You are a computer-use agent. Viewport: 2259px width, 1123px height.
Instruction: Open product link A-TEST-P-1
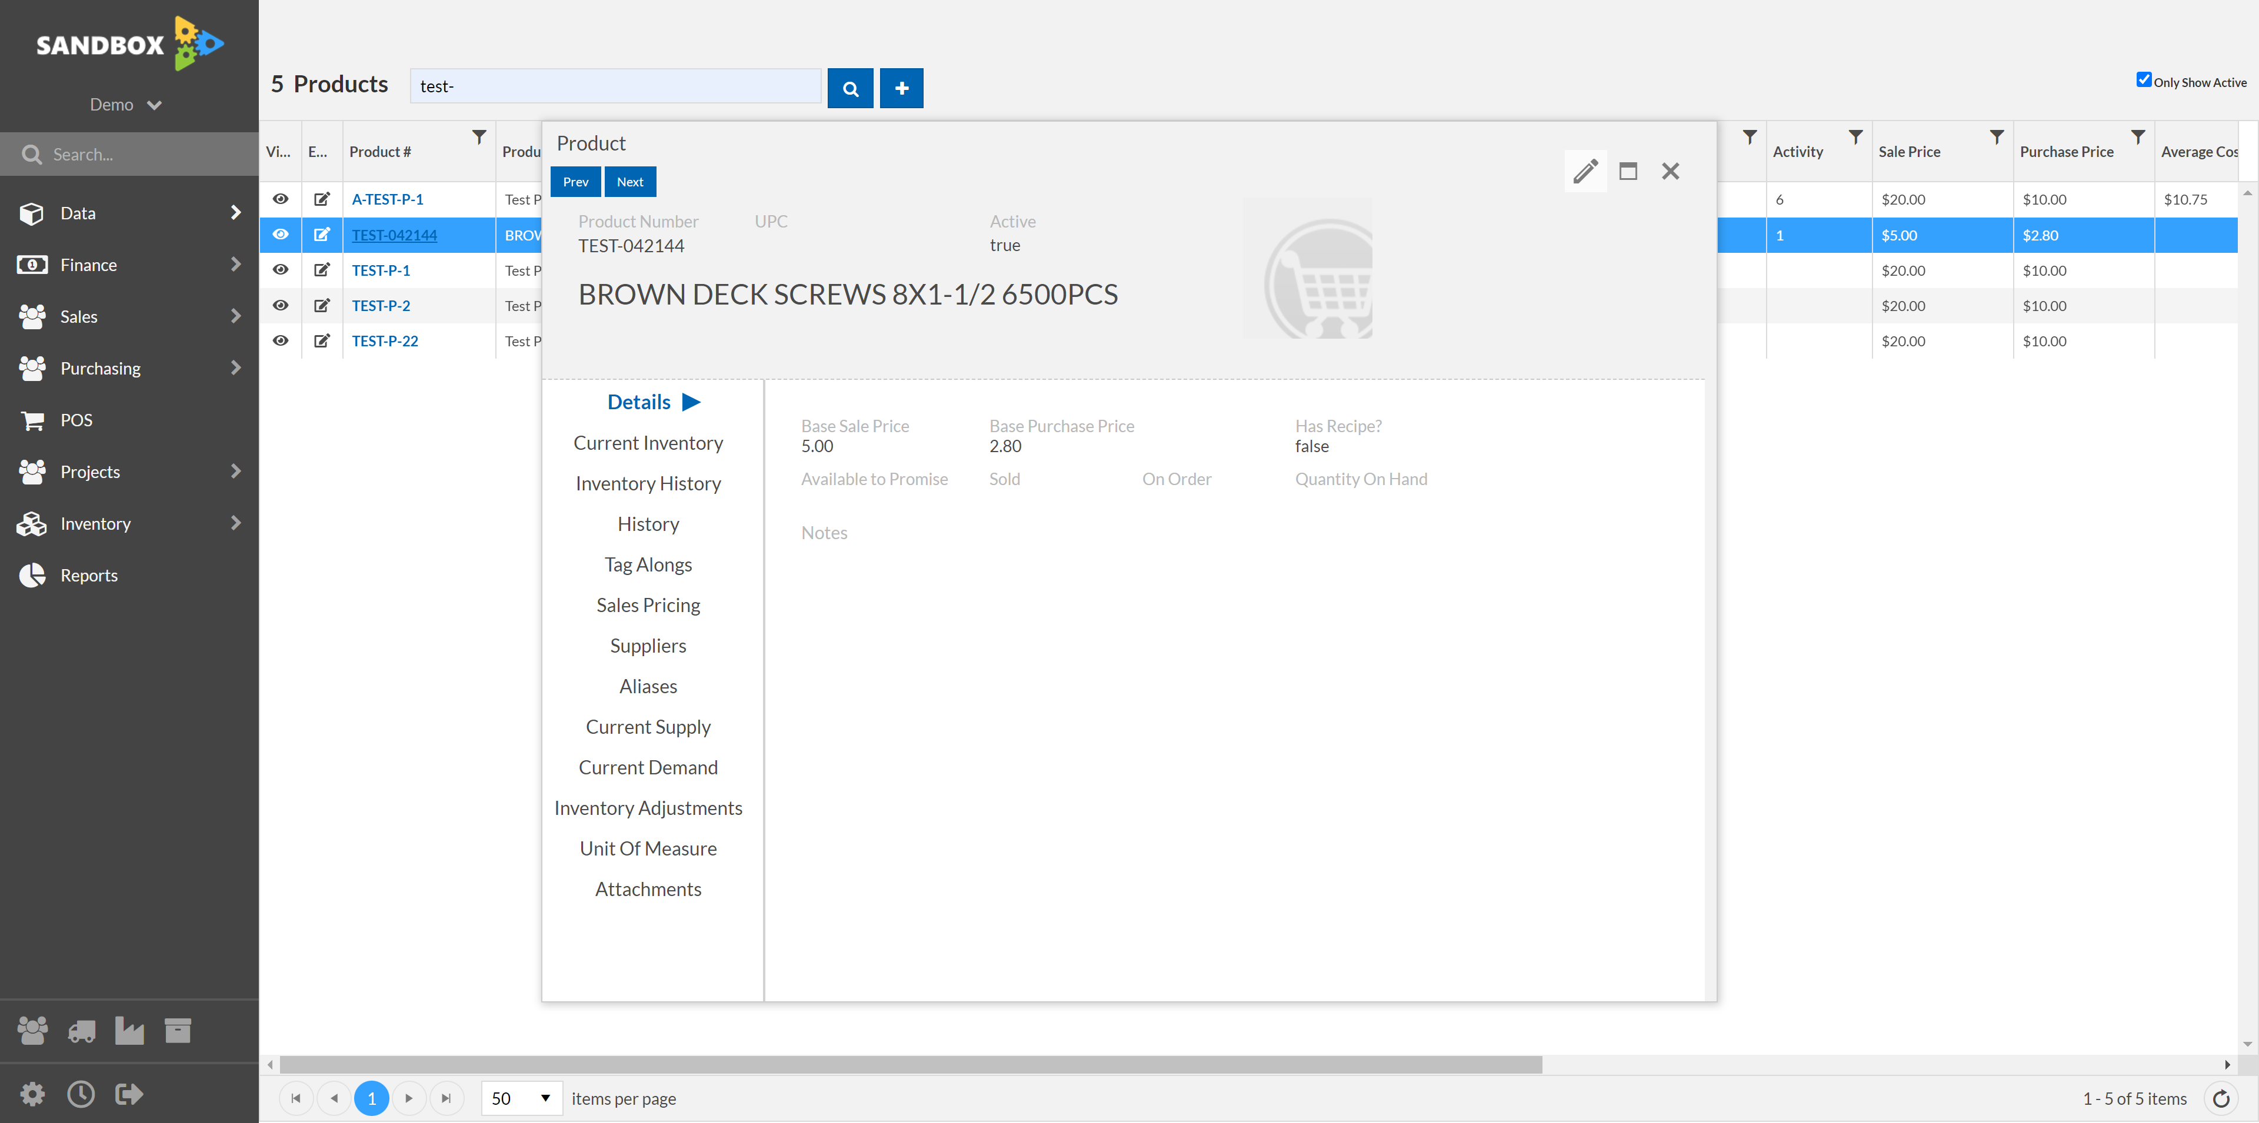tap(388, 199)
